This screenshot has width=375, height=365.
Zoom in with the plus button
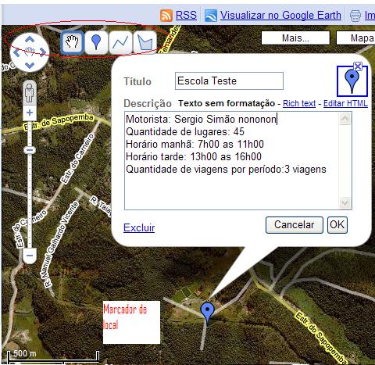click(x=30, y=113)
